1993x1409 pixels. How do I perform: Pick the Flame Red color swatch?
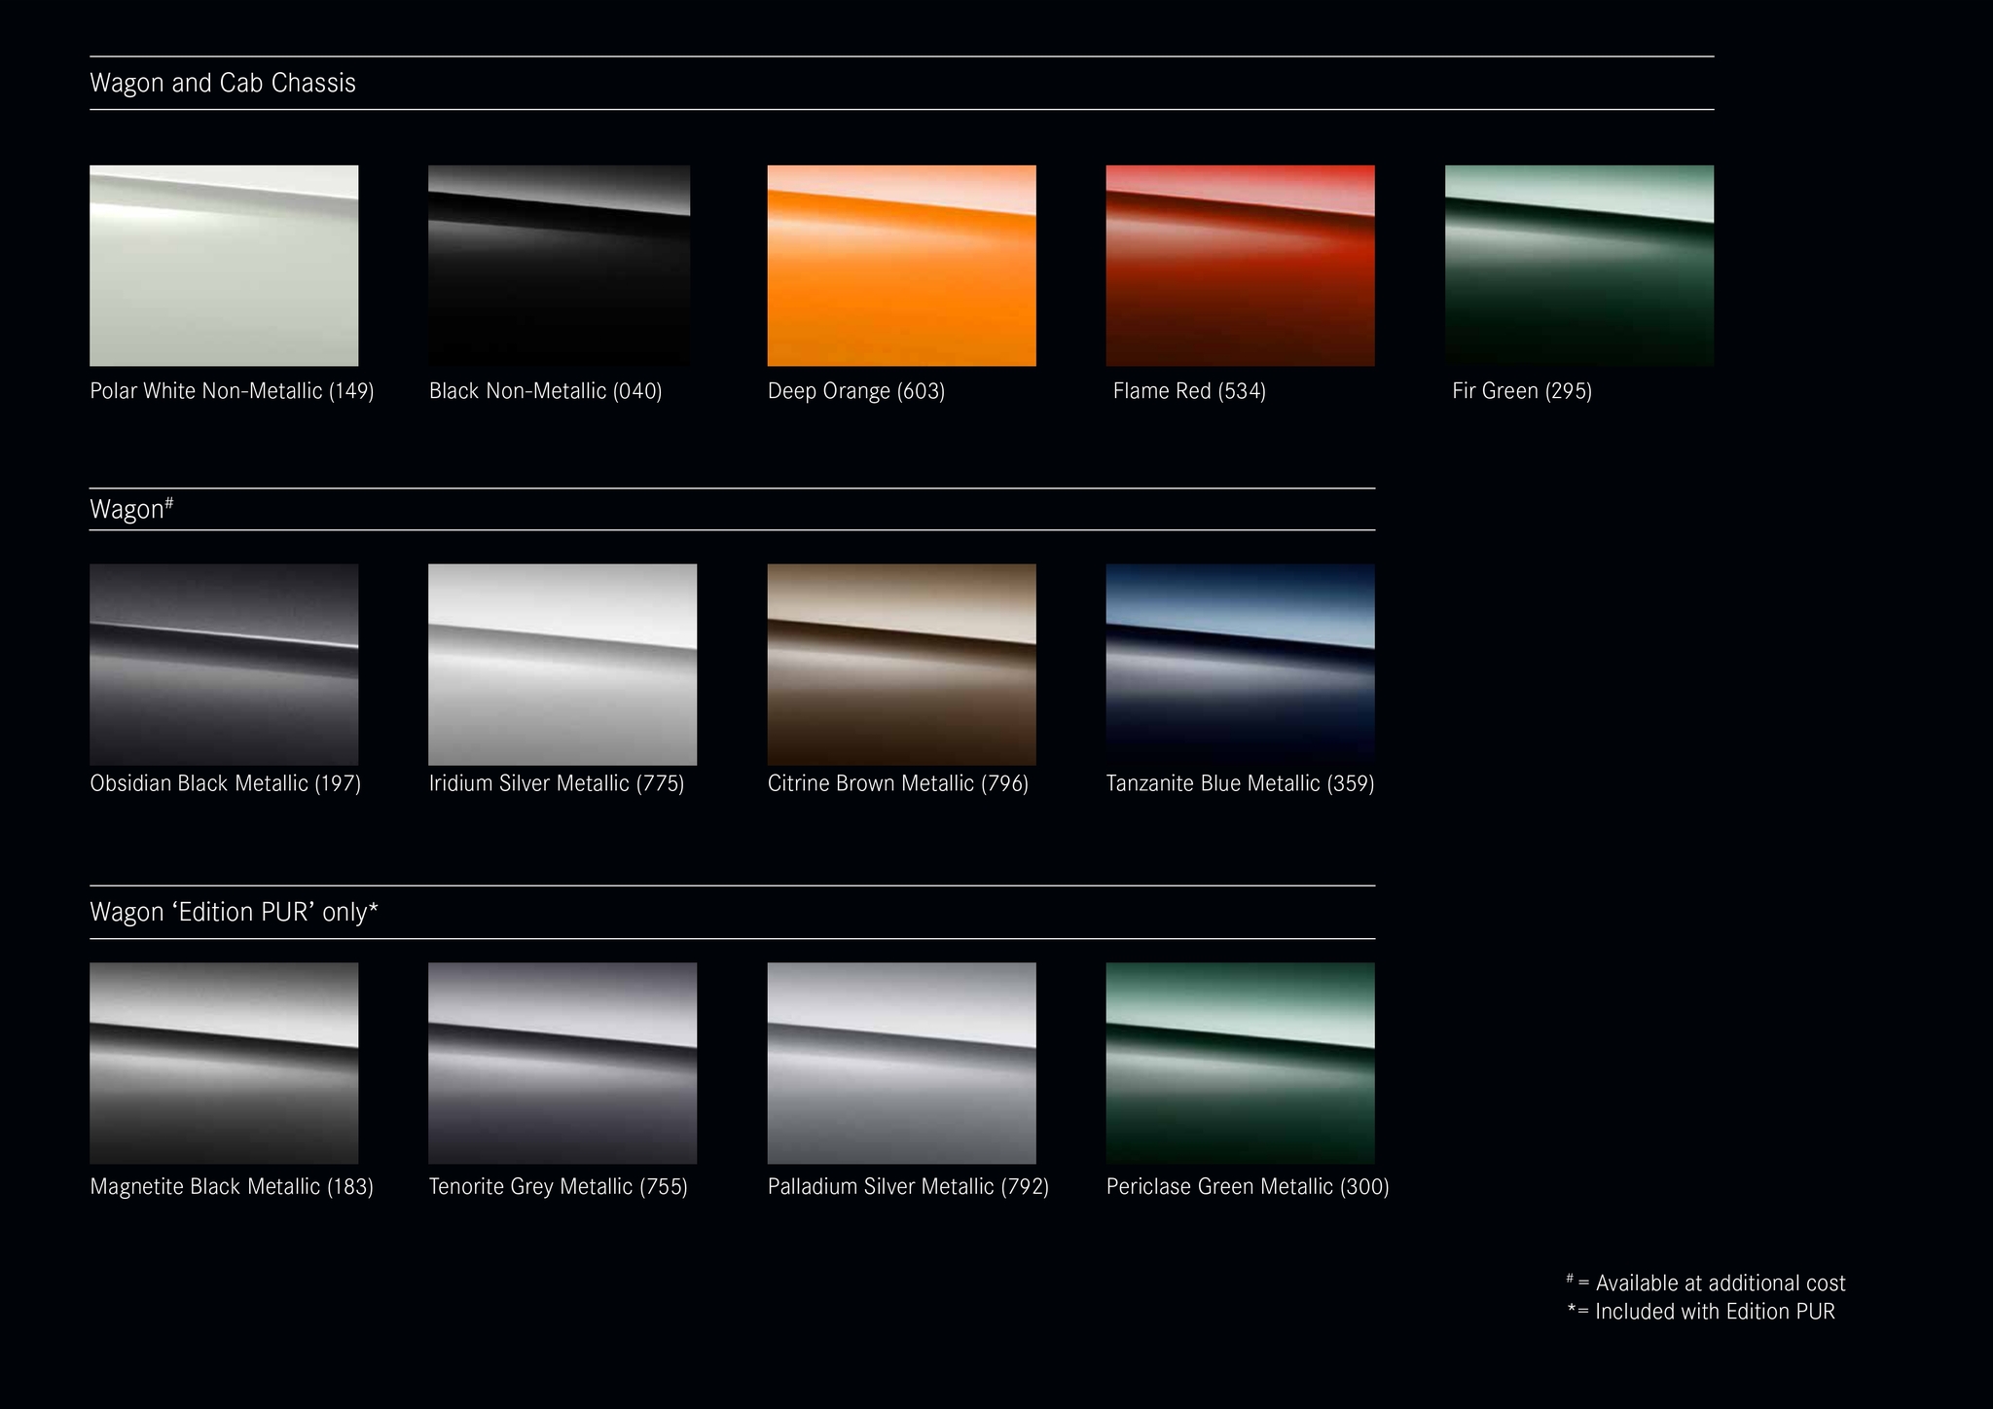pos(1240,266)
